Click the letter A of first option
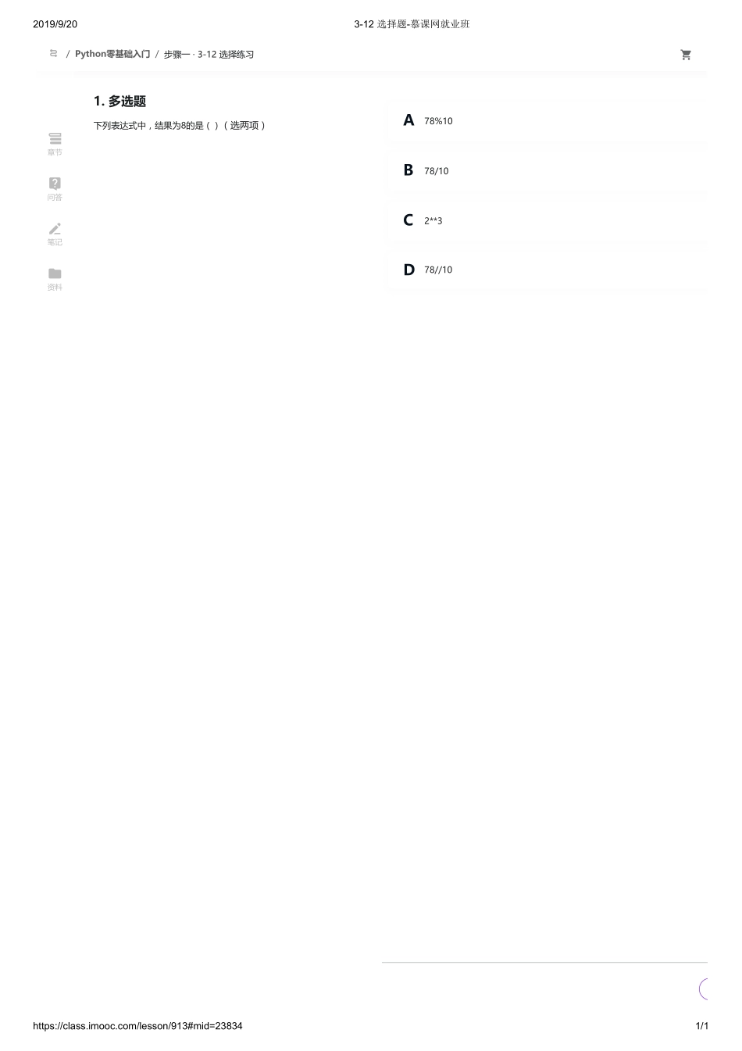Viewport: 742px width, 1051px height. [x=408, y=120]
